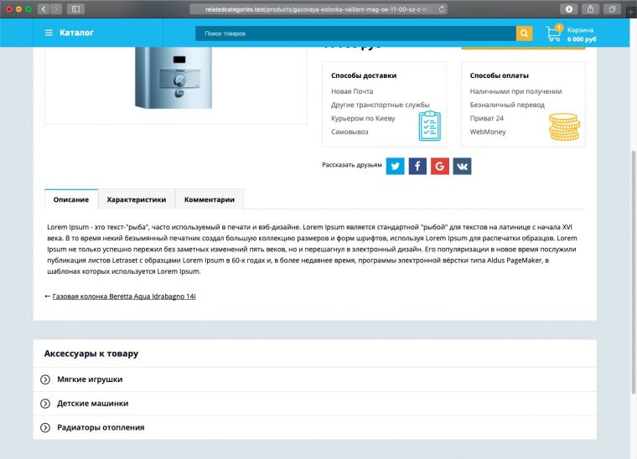This screenshot has width=637, height=459.
Task: Switch to the Характеристики tab
Action: tap(137, 199)
